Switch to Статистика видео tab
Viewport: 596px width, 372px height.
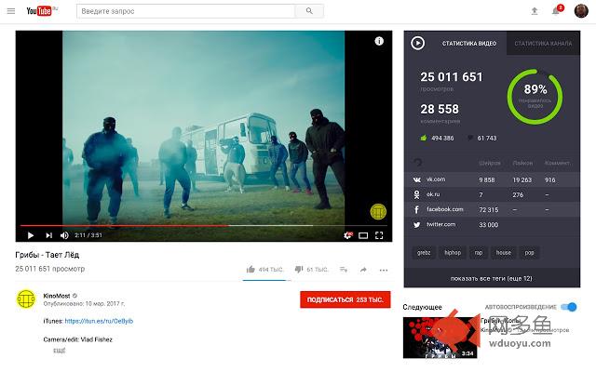pyautogui.click(x=469, y=44)
